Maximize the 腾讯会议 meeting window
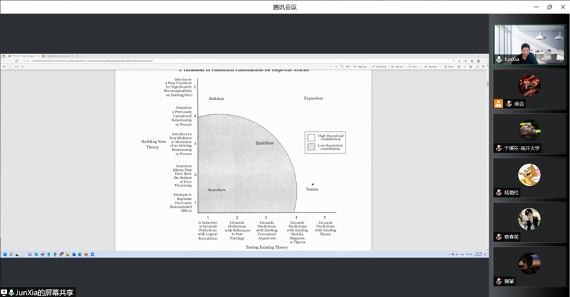The height and width of the screenshot is (297, 570). pyautogui.click(x=549, y=7)
